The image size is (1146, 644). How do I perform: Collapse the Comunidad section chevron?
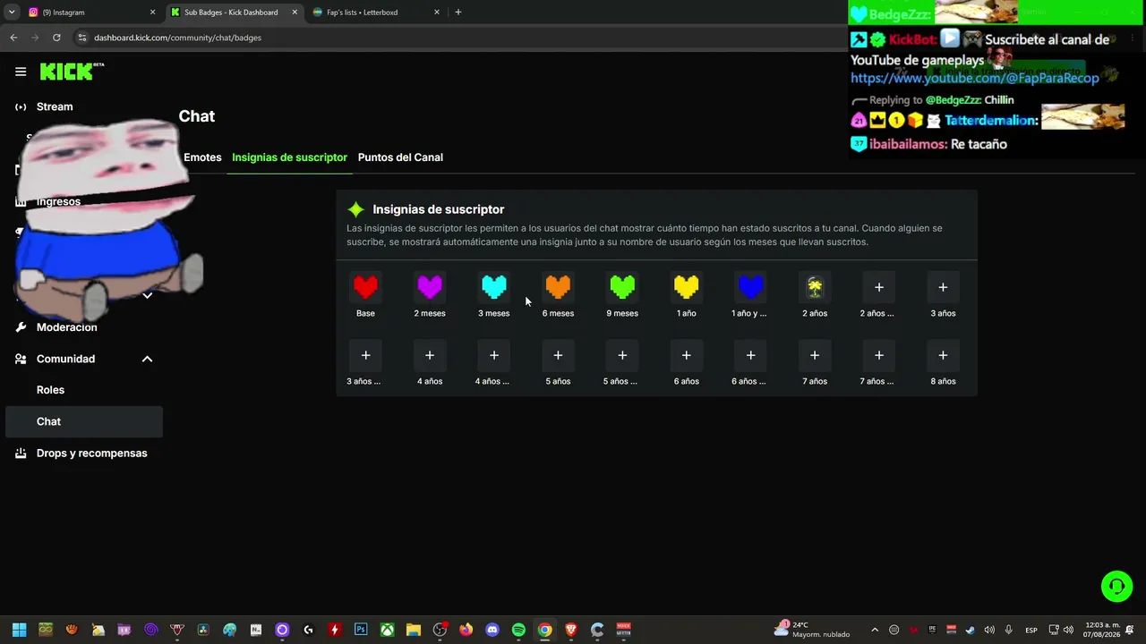147,359
